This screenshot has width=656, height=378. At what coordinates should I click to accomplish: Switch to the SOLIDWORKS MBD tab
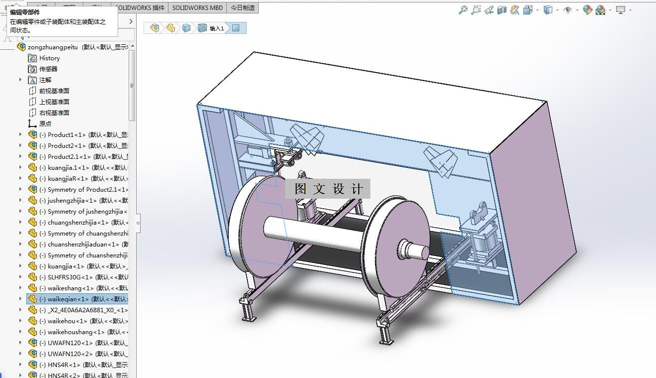[197, 8]
